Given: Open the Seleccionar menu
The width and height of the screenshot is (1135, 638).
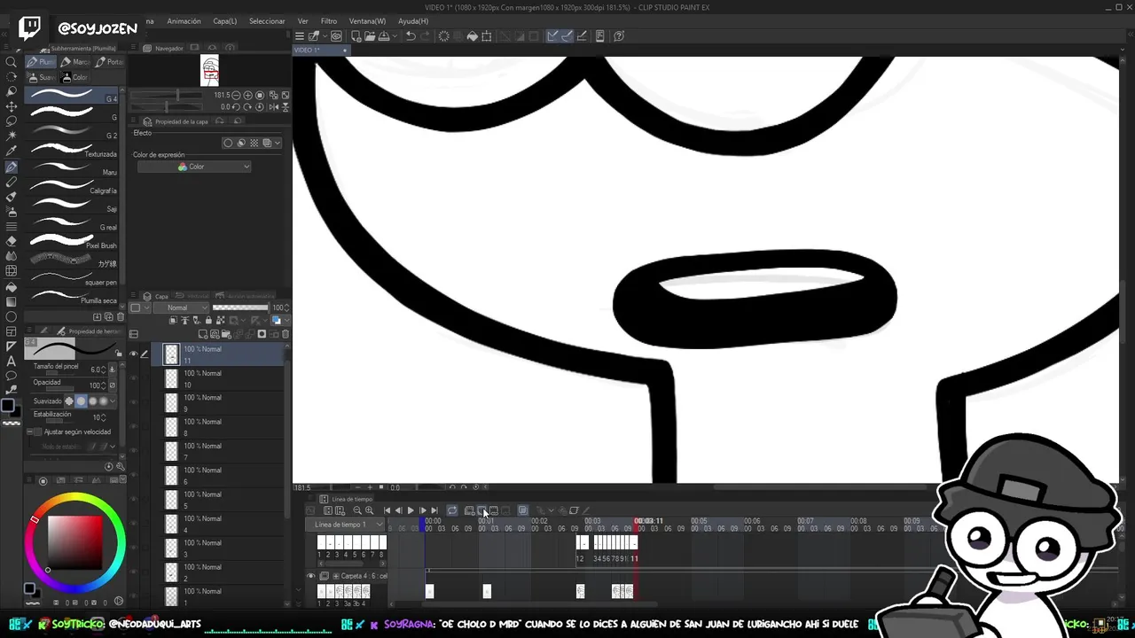Looking at the screenshot, I should point(267,21).
